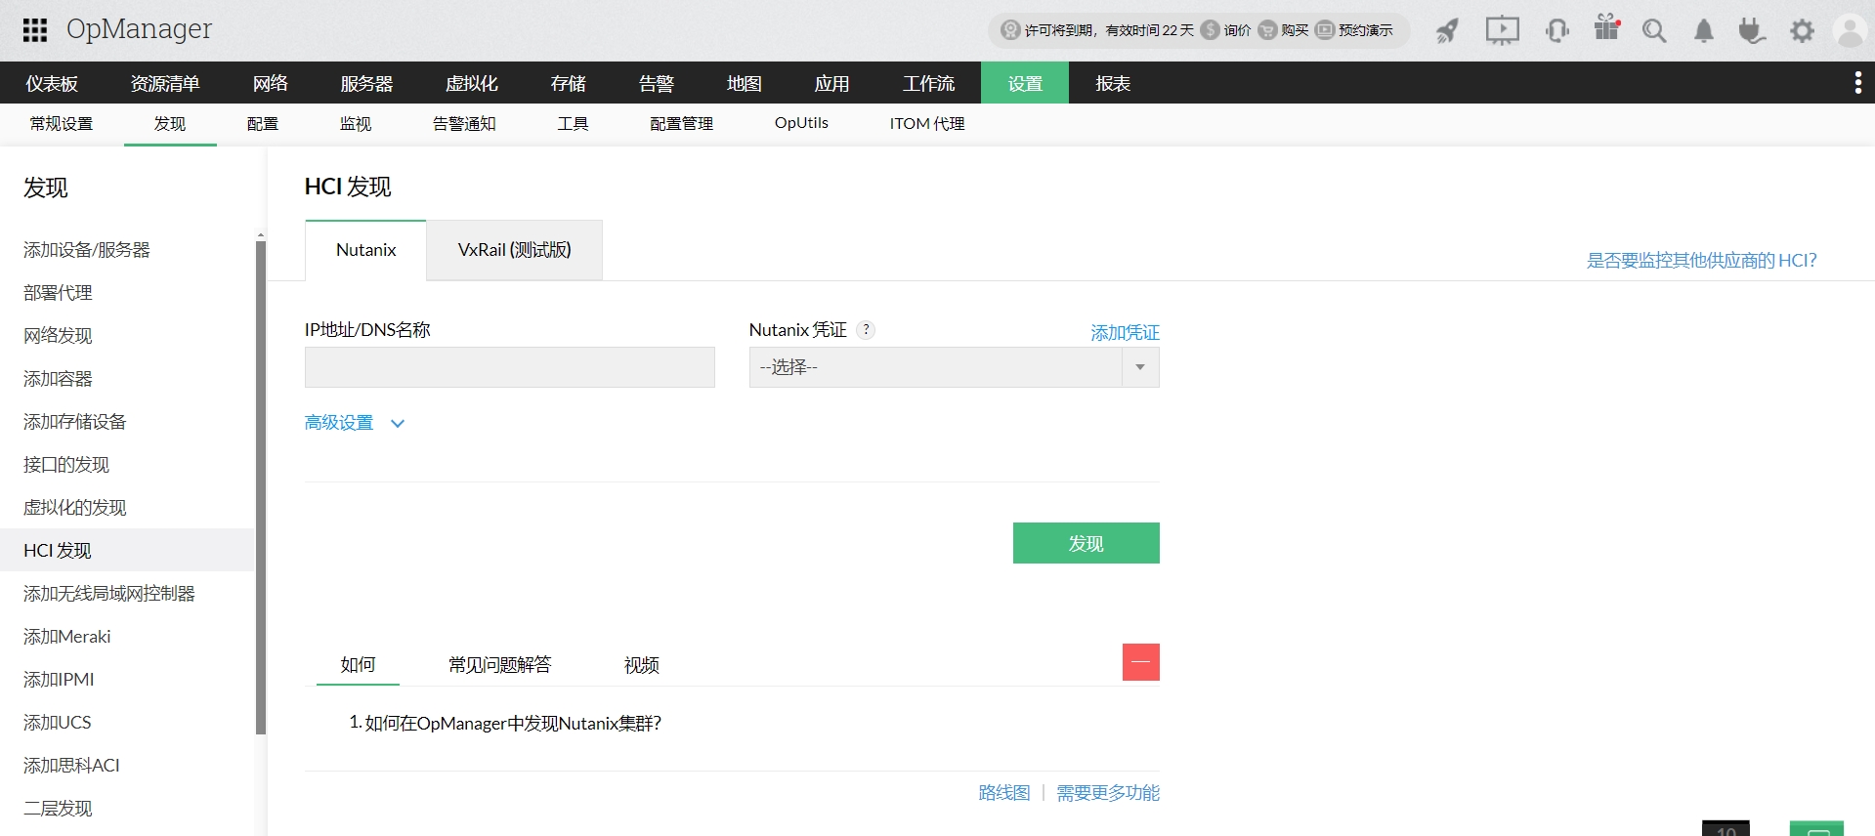Viewport: 1875px width, 836px height.
Task: Click the green 发现 discover button
Action: click(x=1087, y=543)
